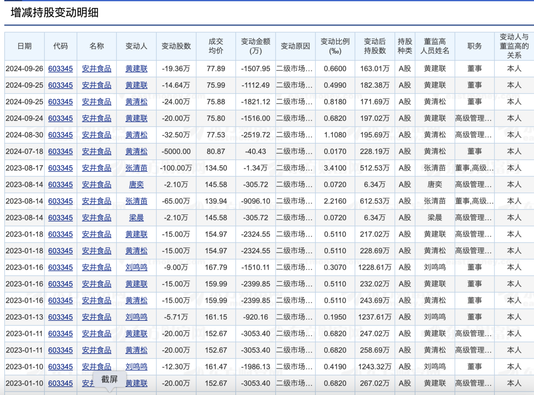This screenshot has width=534, height=395.
Task: Click the 日期 column header
Action: (x=24, y=46)
